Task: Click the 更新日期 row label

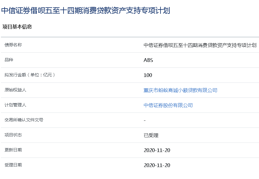Action: point(13,150)
